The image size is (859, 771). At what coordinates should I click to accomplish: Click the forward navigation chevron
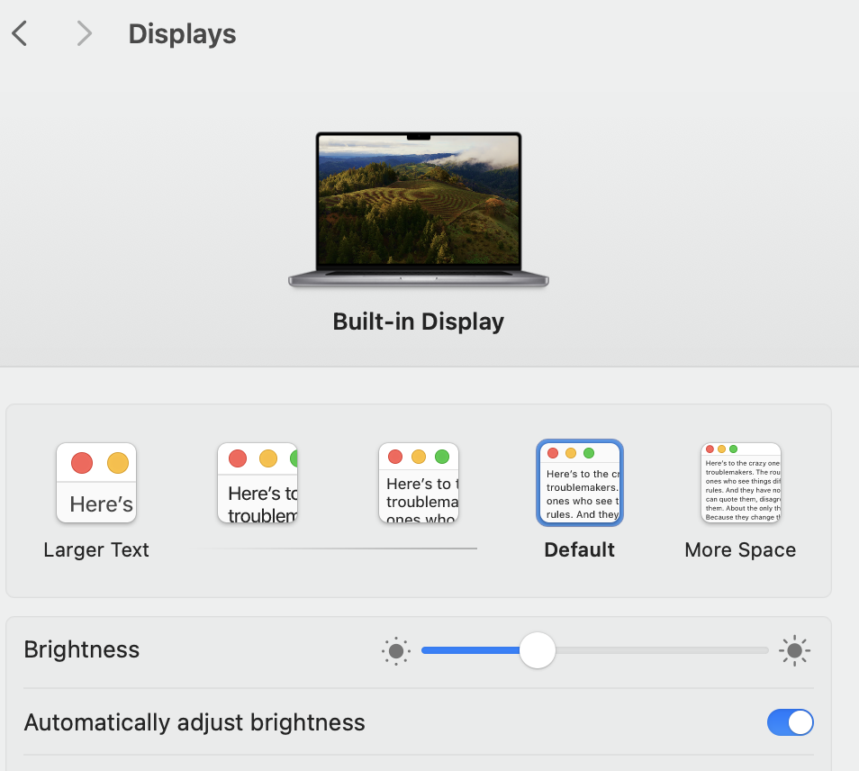pyautogui.click(x=84, y=33)
